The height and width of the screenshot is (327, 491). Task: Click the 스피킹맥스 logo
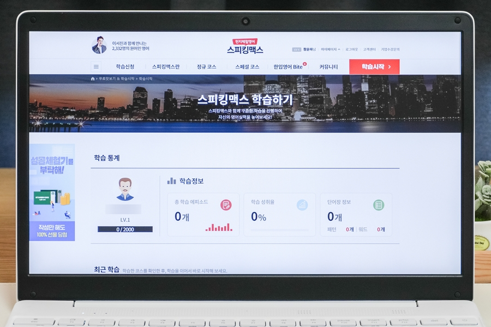pos(245,47)
